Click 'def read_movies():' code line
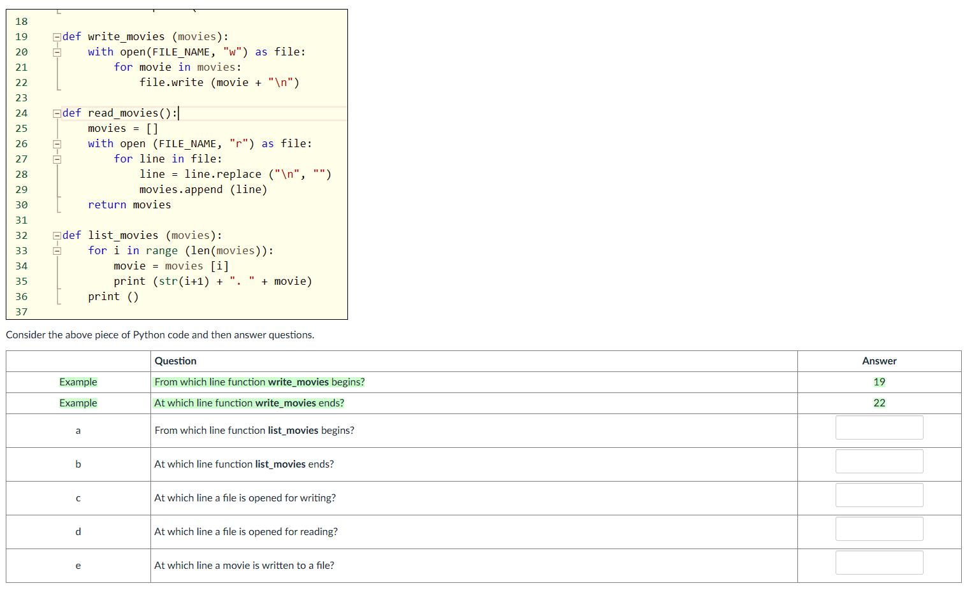Viewport: 972px width, 595px height. tap(120, 113)
